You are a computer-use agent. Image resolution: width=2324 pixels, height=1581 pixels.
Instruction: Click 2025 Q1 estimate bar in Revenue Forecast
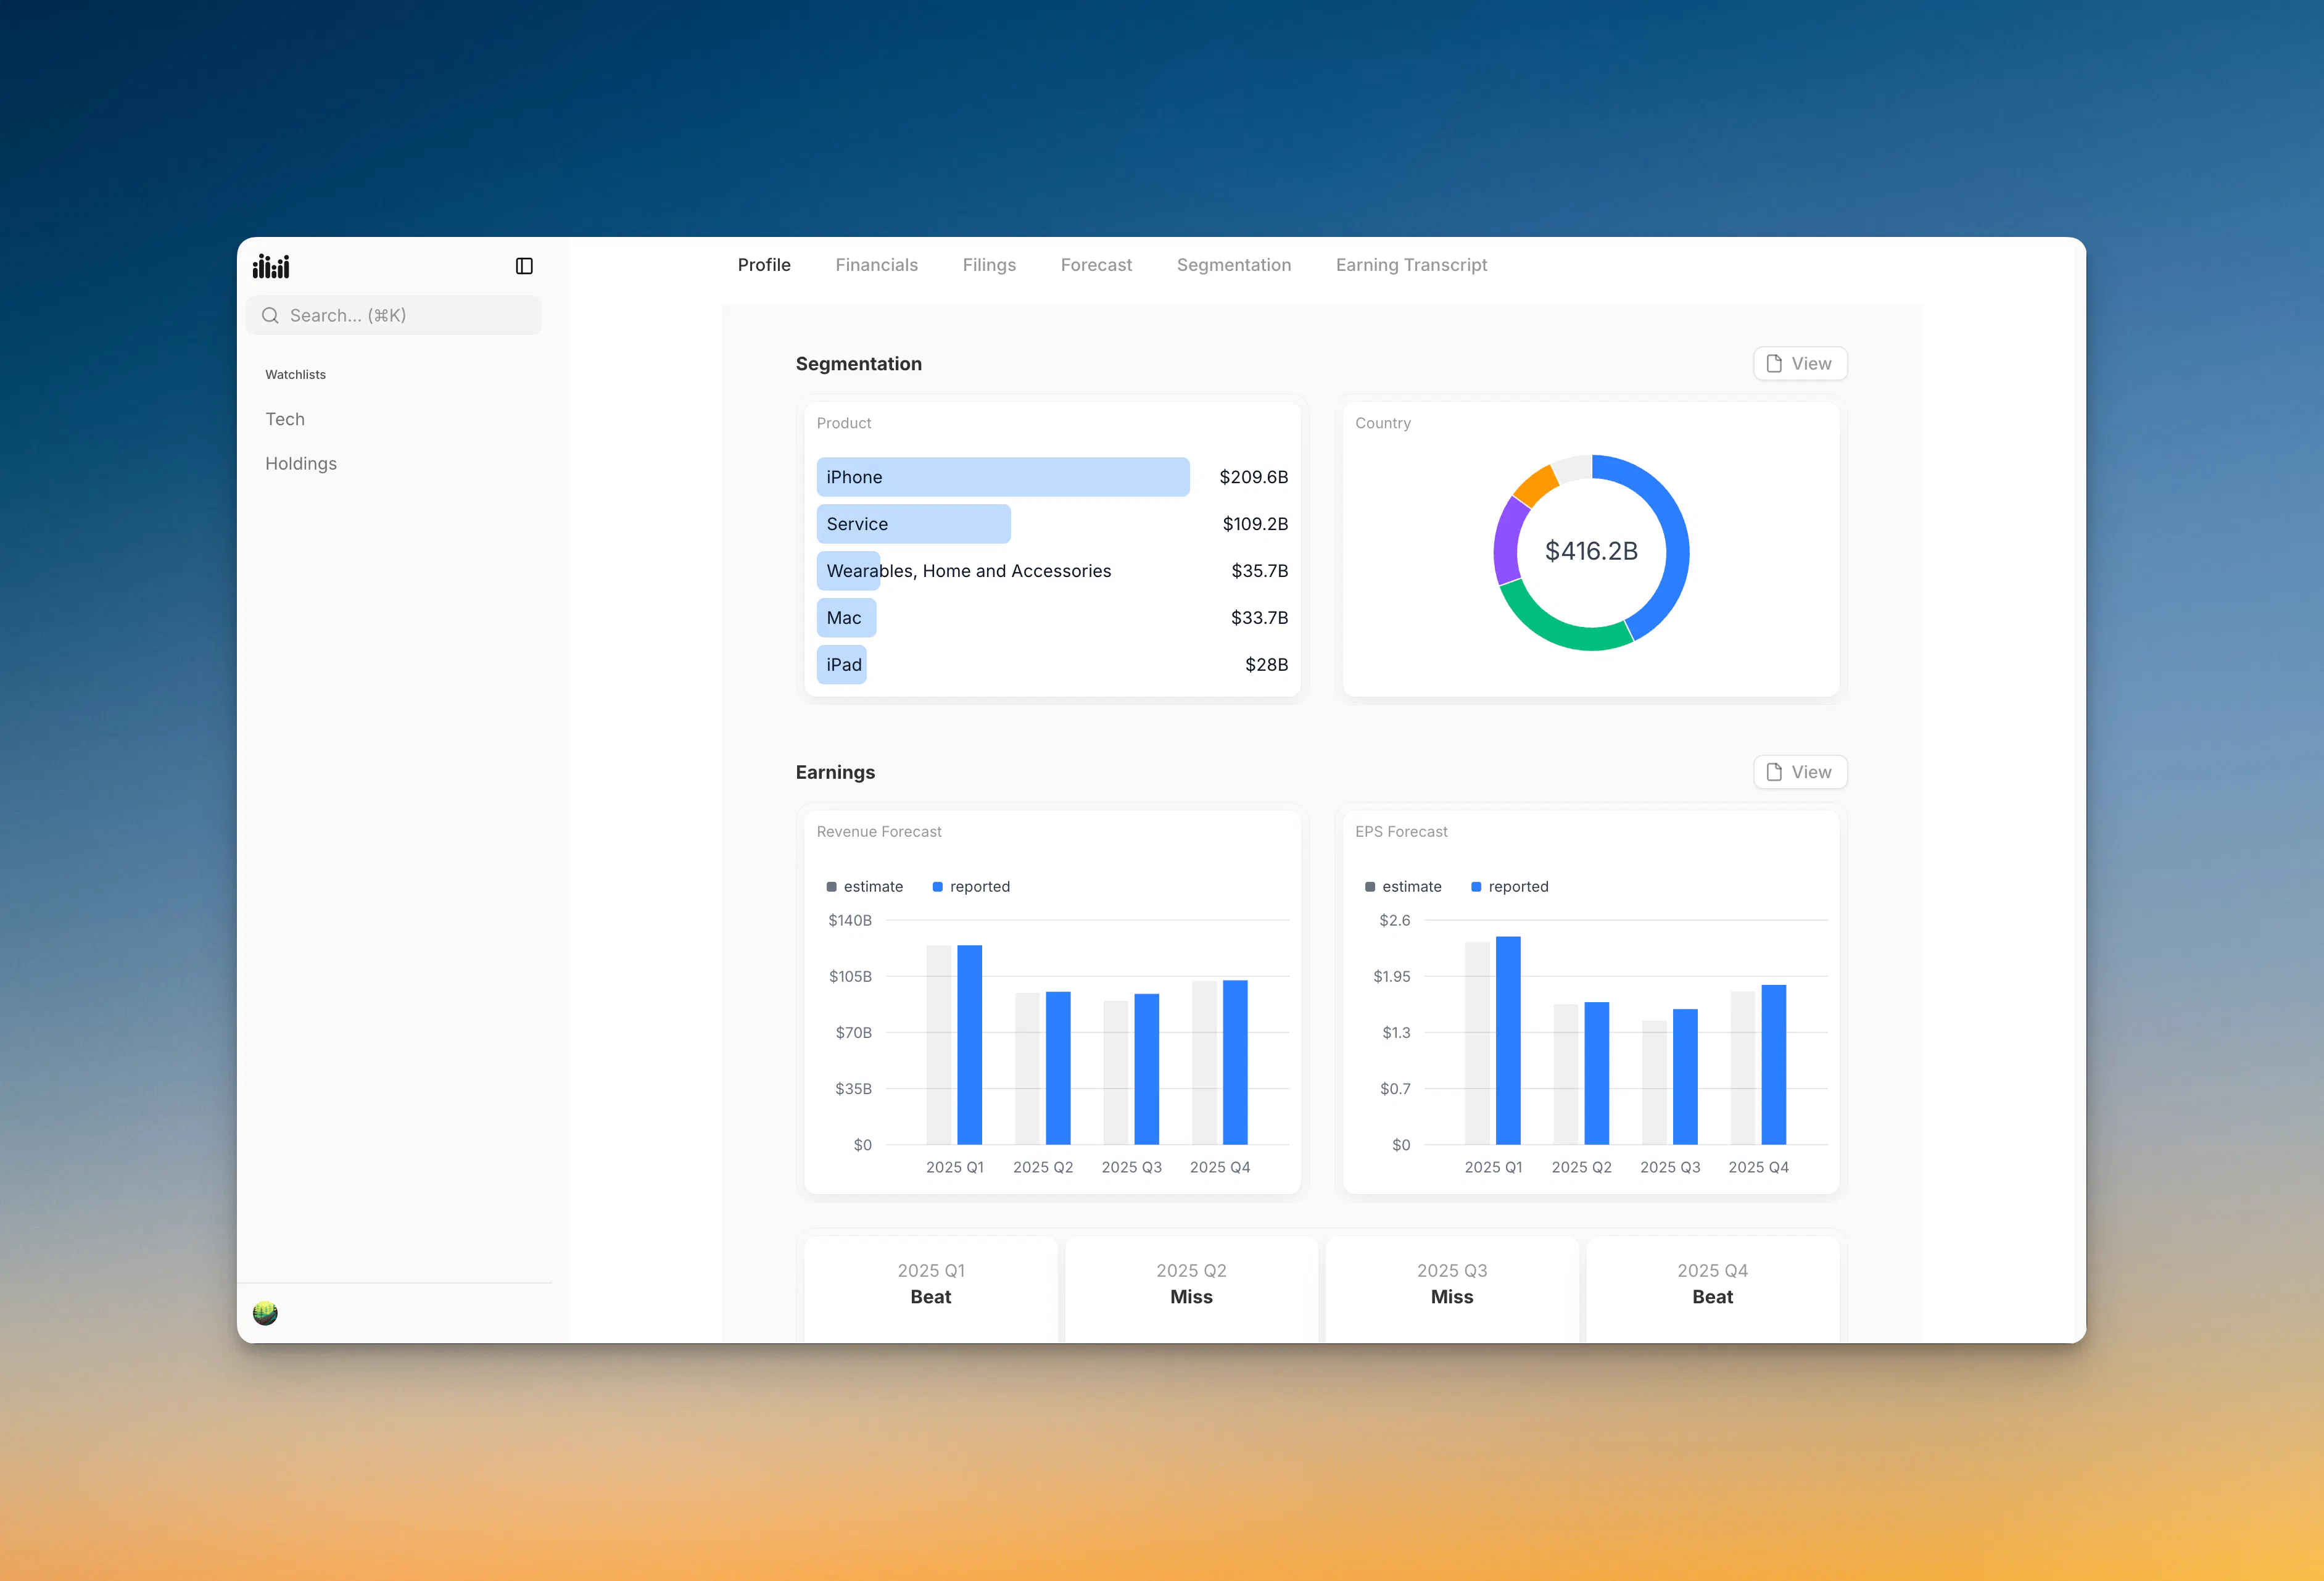click(x=939, y=1045)
